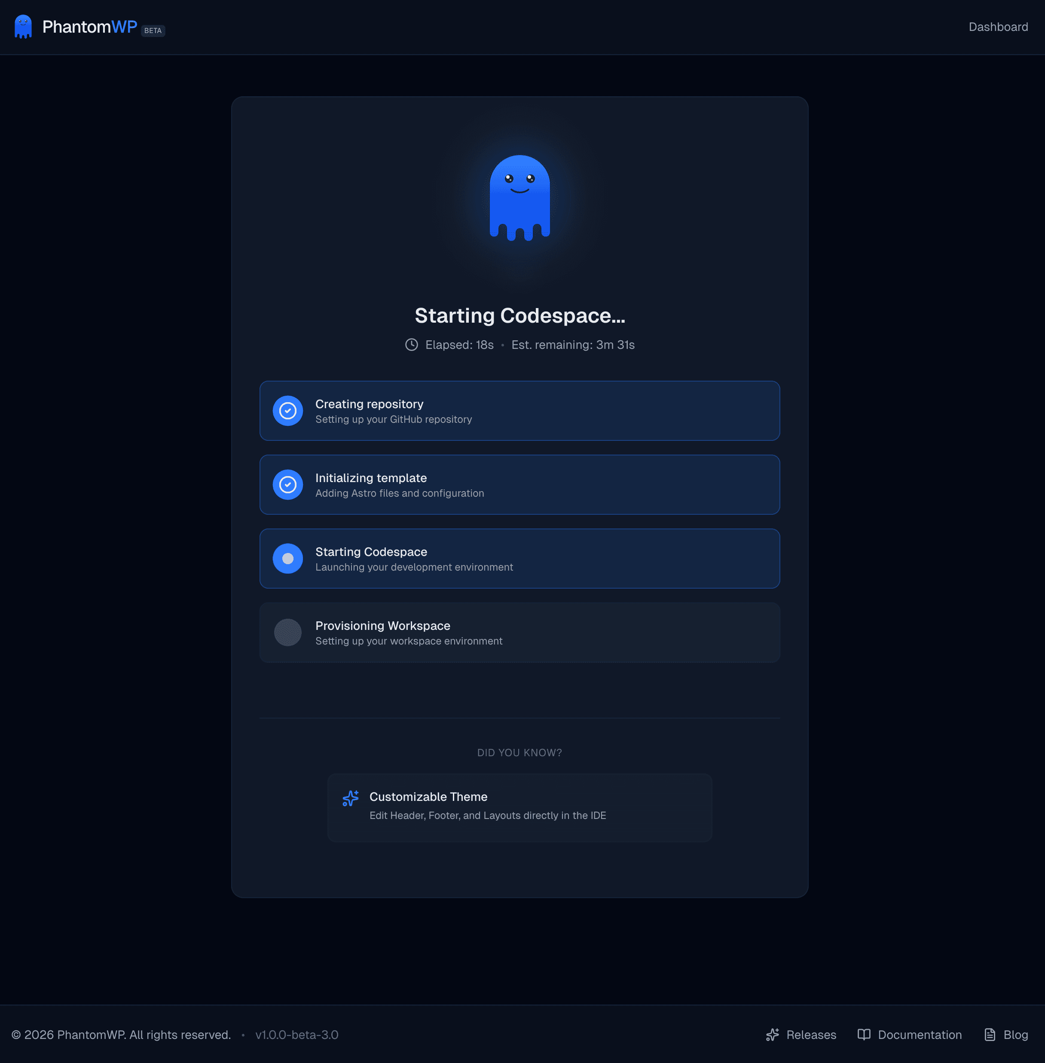
Task: Click the PhantomWP ghost logo icon
Action: click(x=23, y=26)
